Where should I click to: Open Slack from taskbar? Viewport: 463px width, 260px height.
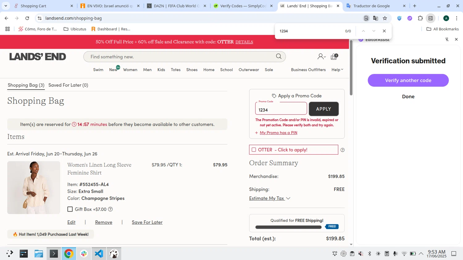tap(84, 254)
